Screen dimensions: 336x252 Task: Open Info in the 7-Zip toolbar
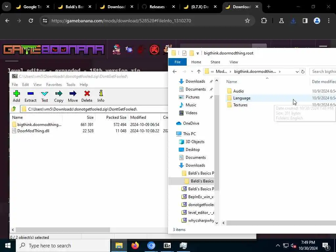tap(101, 96)
